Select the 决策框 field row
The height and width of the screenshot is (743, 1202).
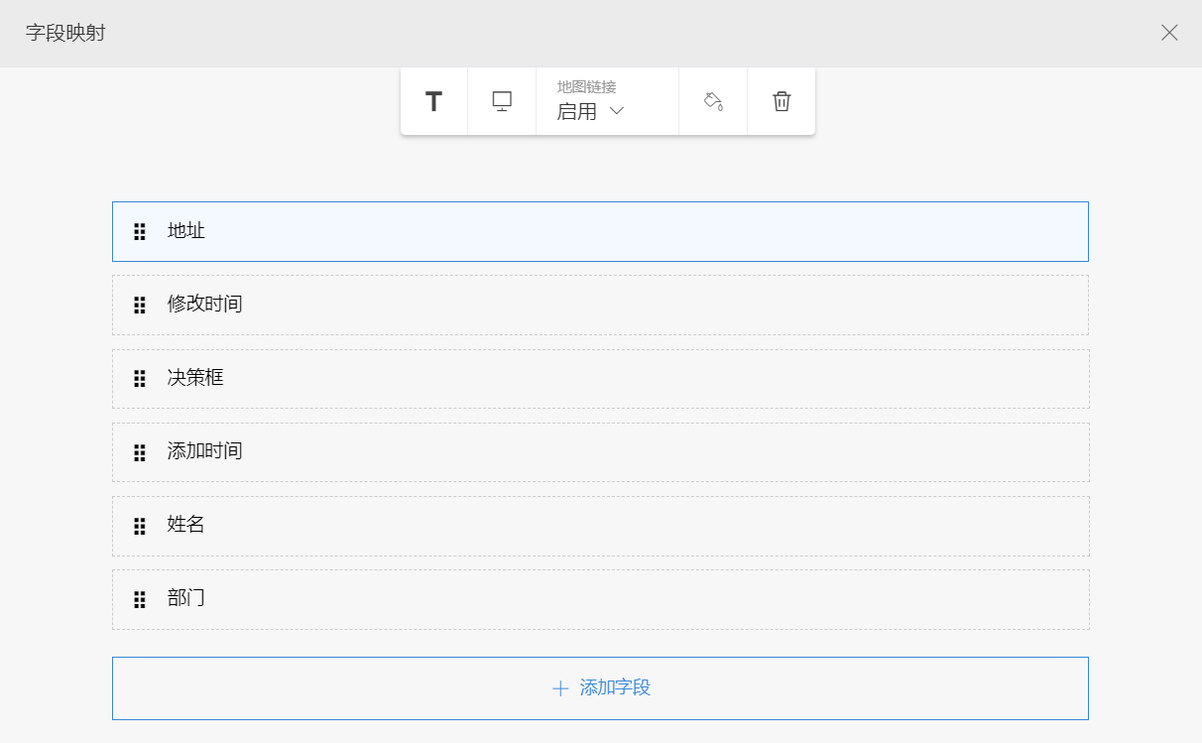[x=600, y=379]
